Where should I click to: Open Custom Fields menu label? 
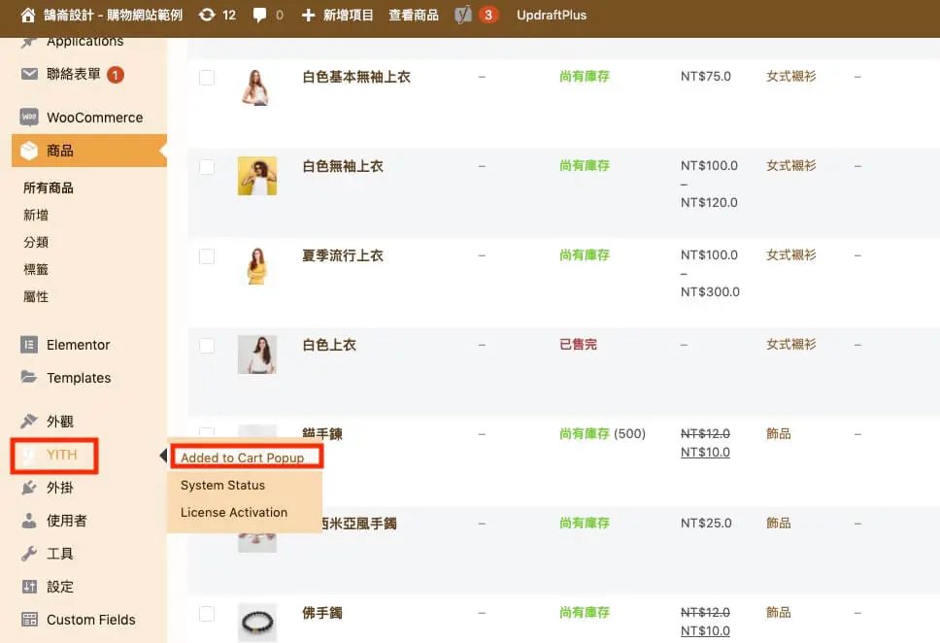tap(91, 620)
